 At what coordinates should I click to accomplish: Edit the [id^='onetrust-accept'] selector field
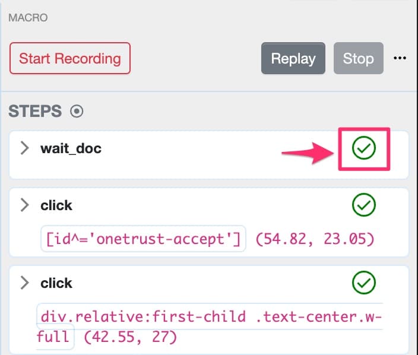(x=143, y=238)
